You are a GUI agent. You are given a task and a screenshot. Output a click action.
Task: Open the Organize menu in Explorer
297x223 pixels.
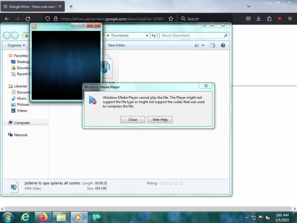click(16, 45)
